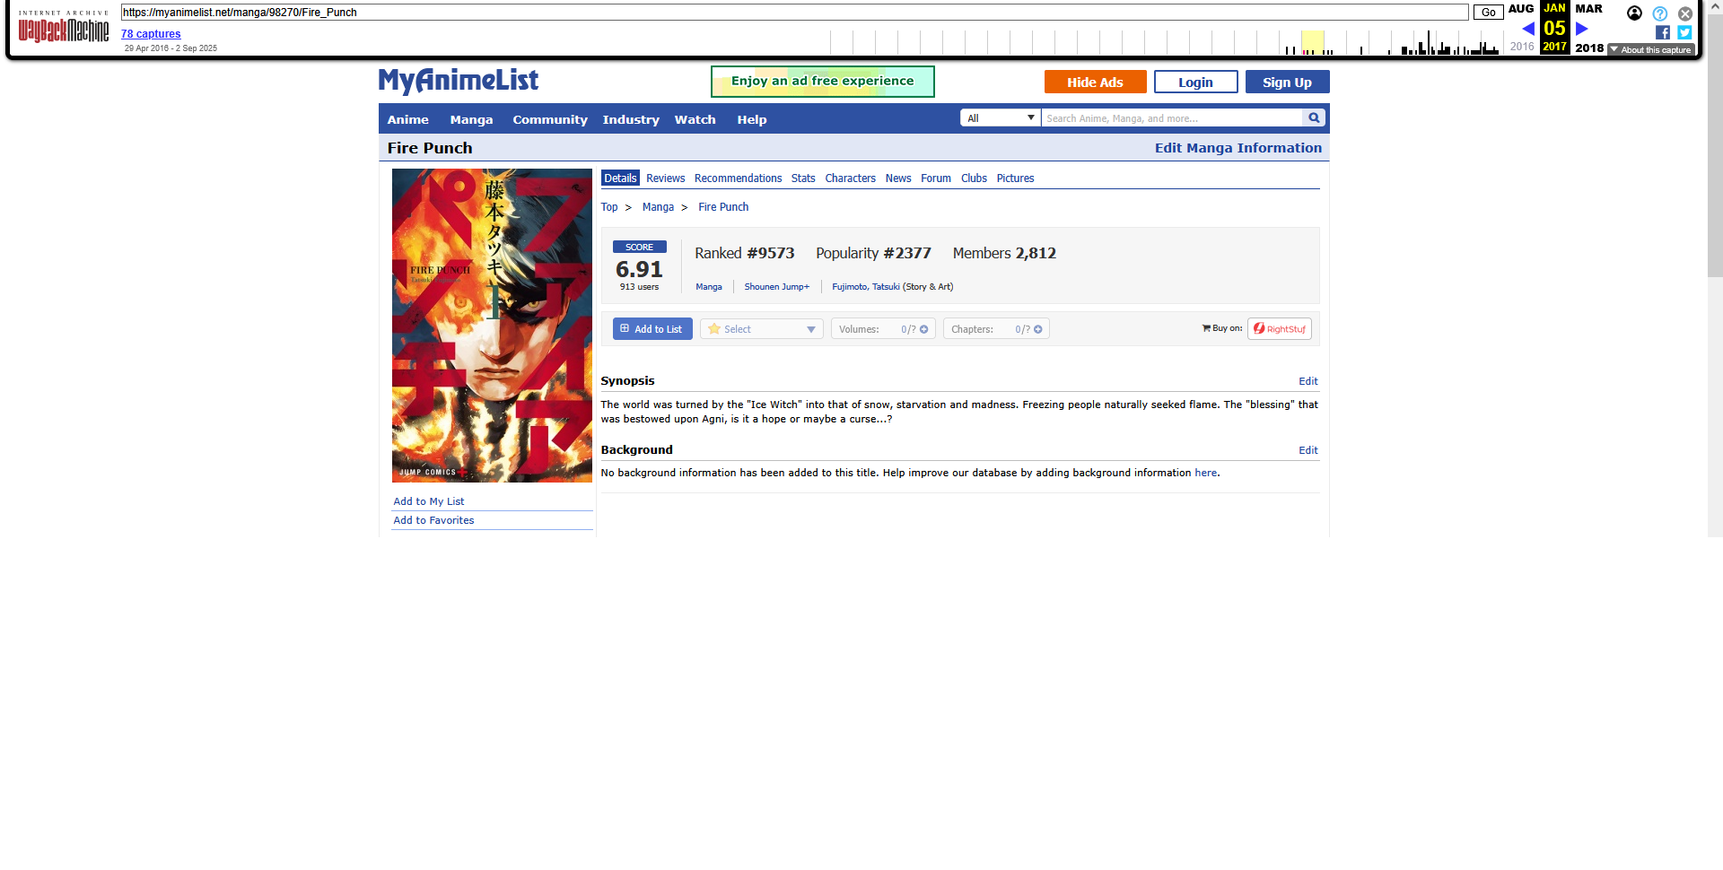Click Edit link beside Synopsis
1723x870 pixels.
(1308, 381)
